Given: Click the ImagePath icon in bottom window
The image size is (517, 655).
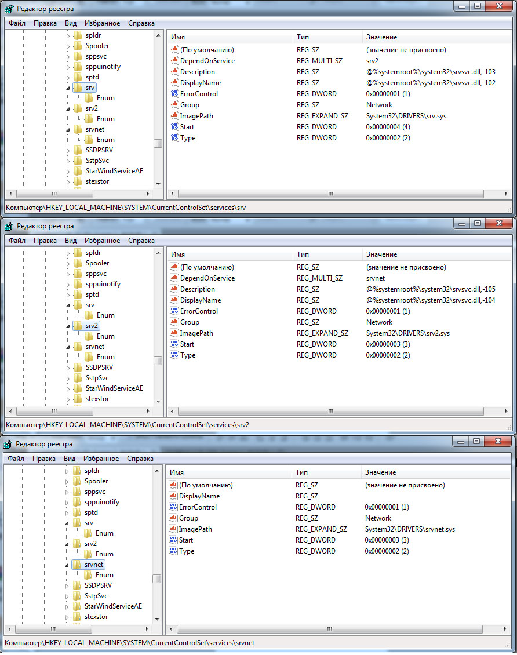Looking at the screenshot, I should tap(173, 529).
